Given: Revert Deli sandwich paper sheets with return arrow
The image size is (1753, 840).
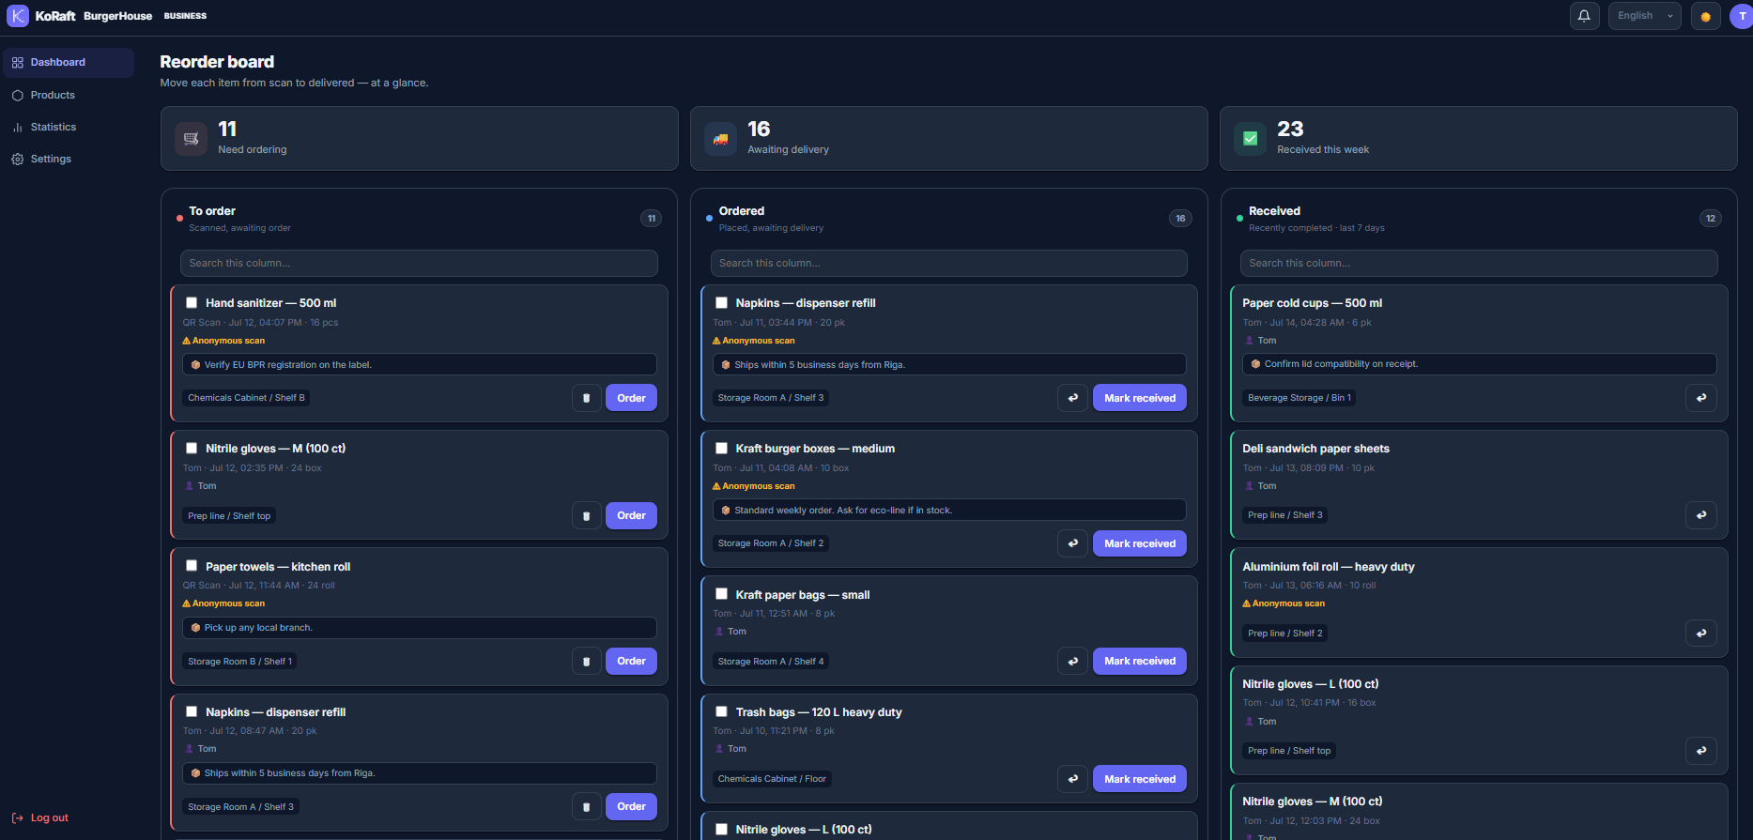Looking at the screenshot, I should 1701,515.
